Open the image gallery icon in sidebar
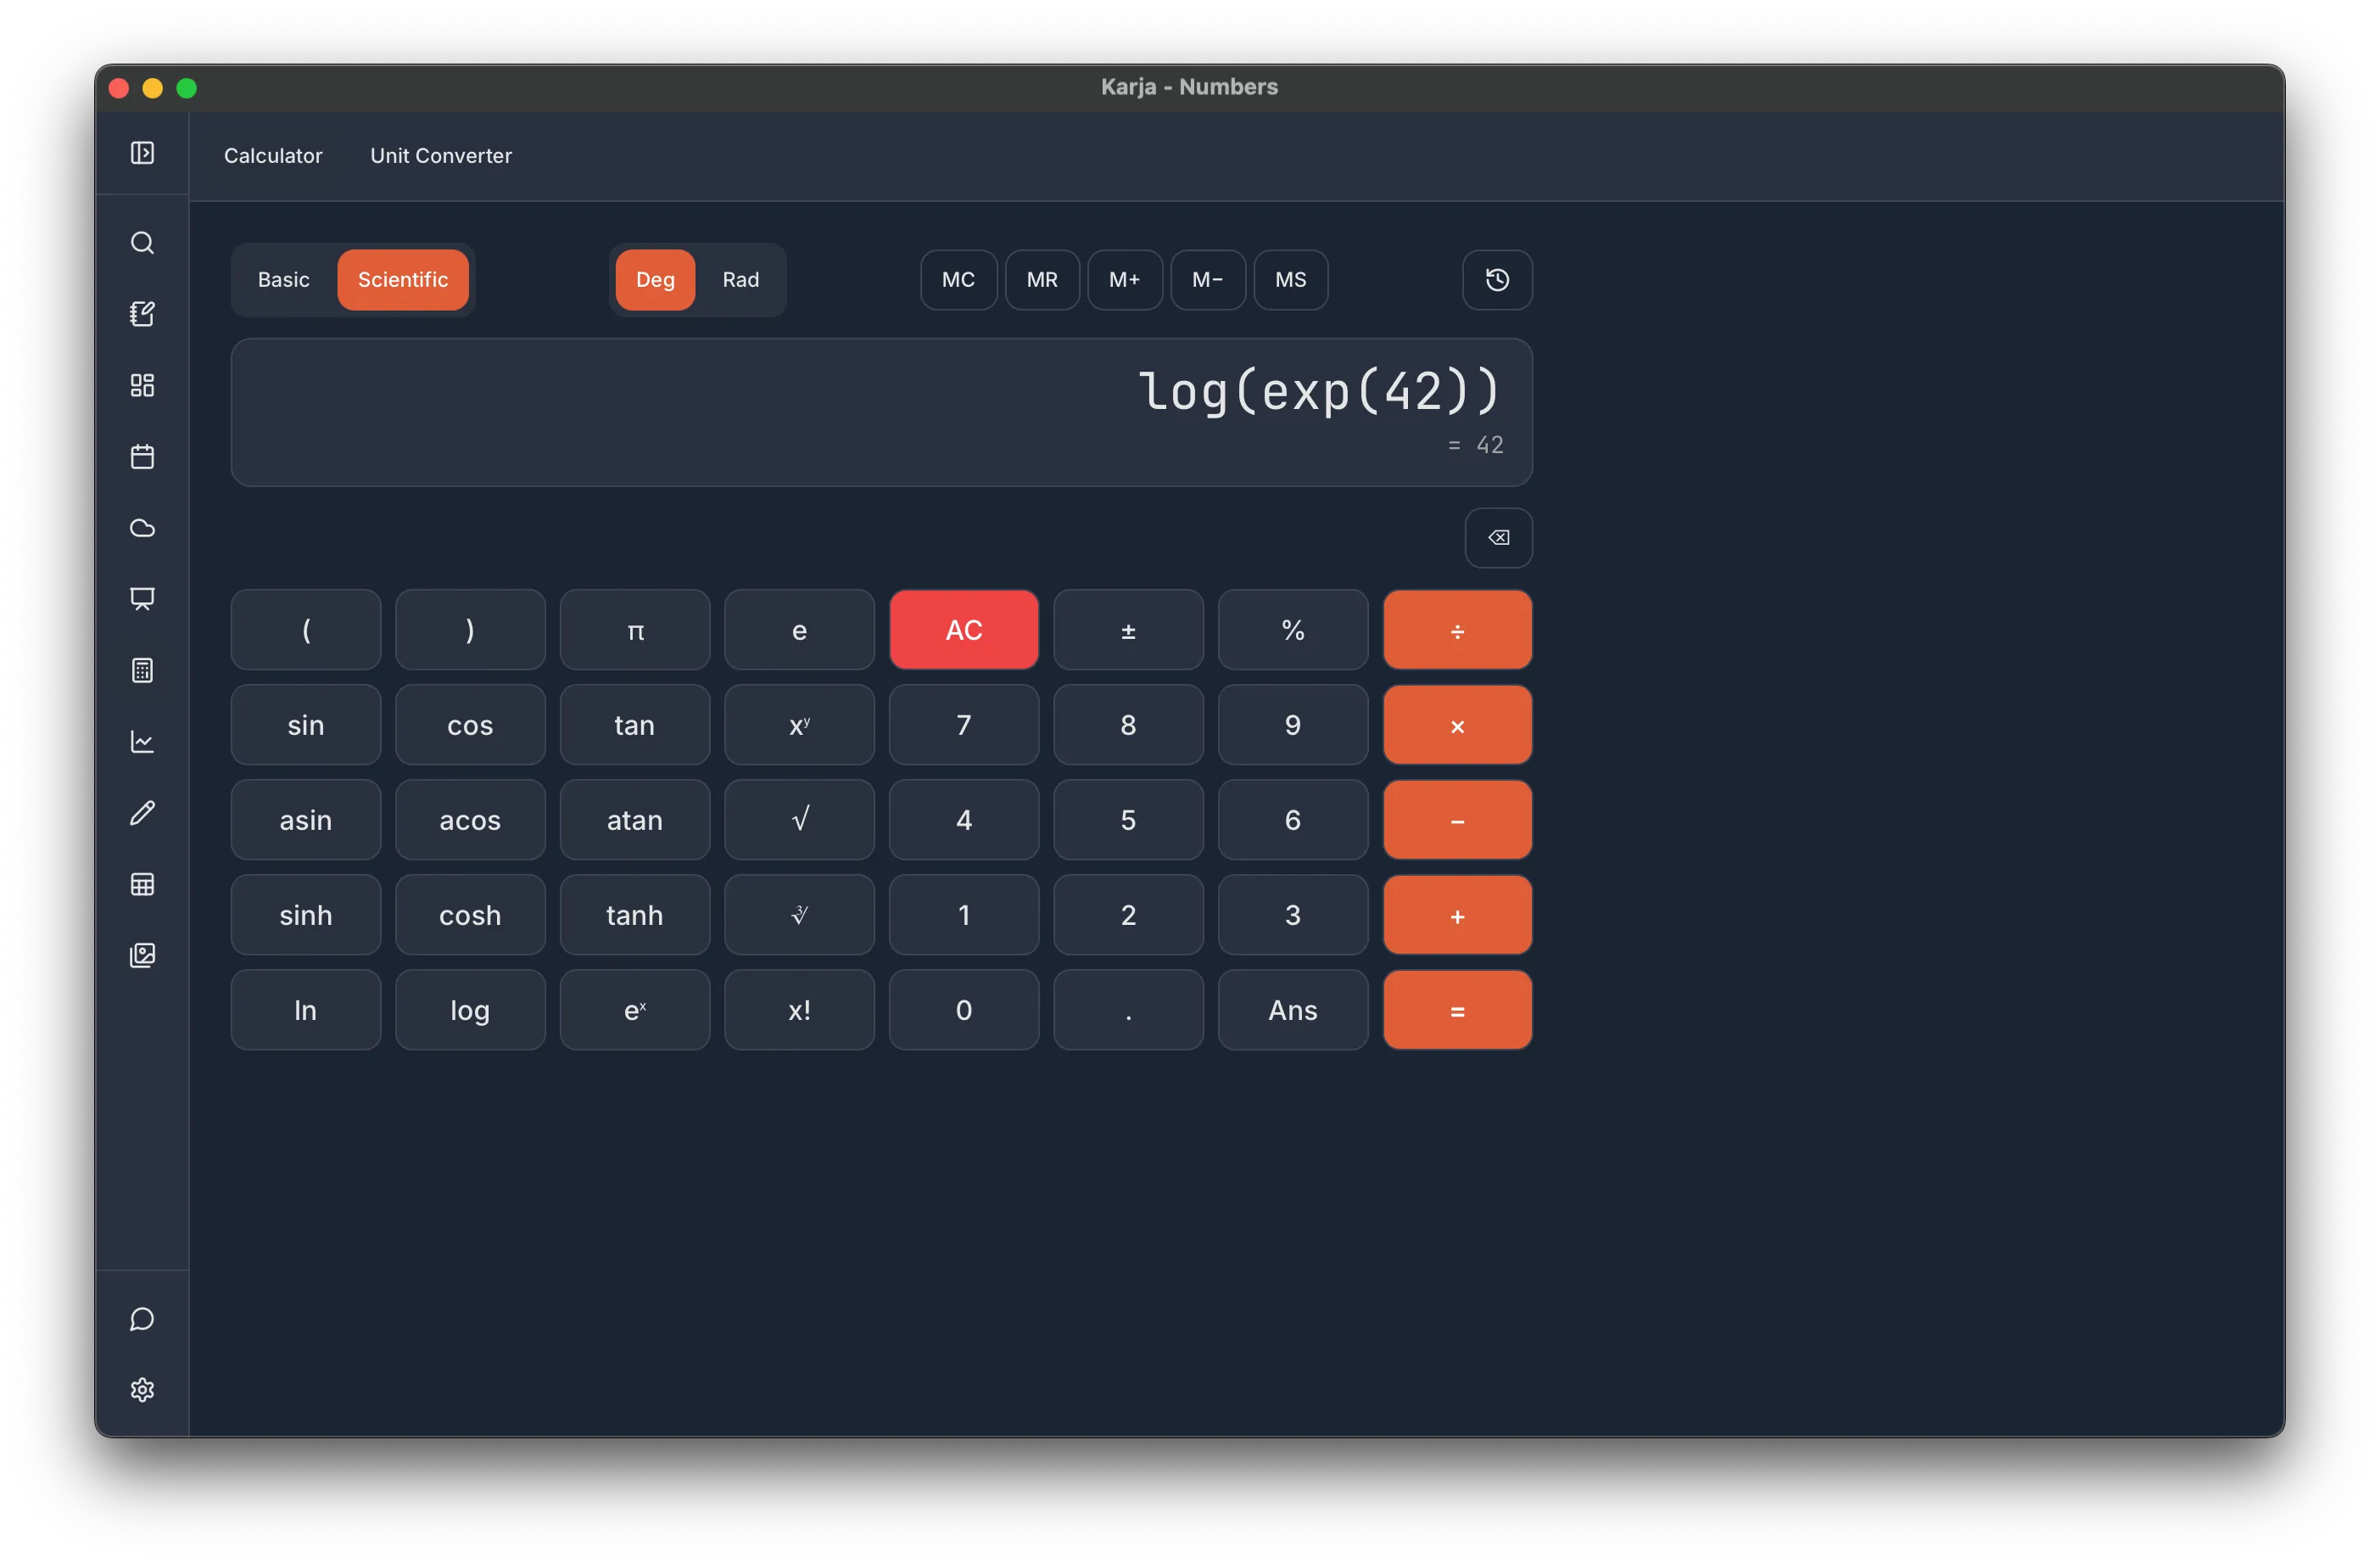Screen dimensions: 2380x1563 (x=142, y=955)
